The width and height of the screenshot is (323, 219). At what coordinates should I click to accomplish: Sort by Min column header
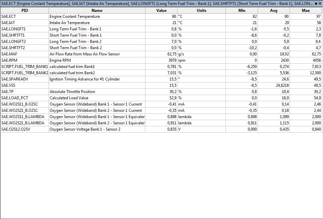(x=242, y=11)
